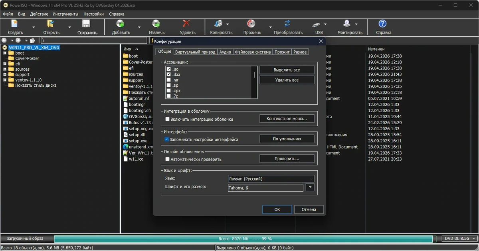Disable Запоминать настройки интерфейса checkbox

168,139
